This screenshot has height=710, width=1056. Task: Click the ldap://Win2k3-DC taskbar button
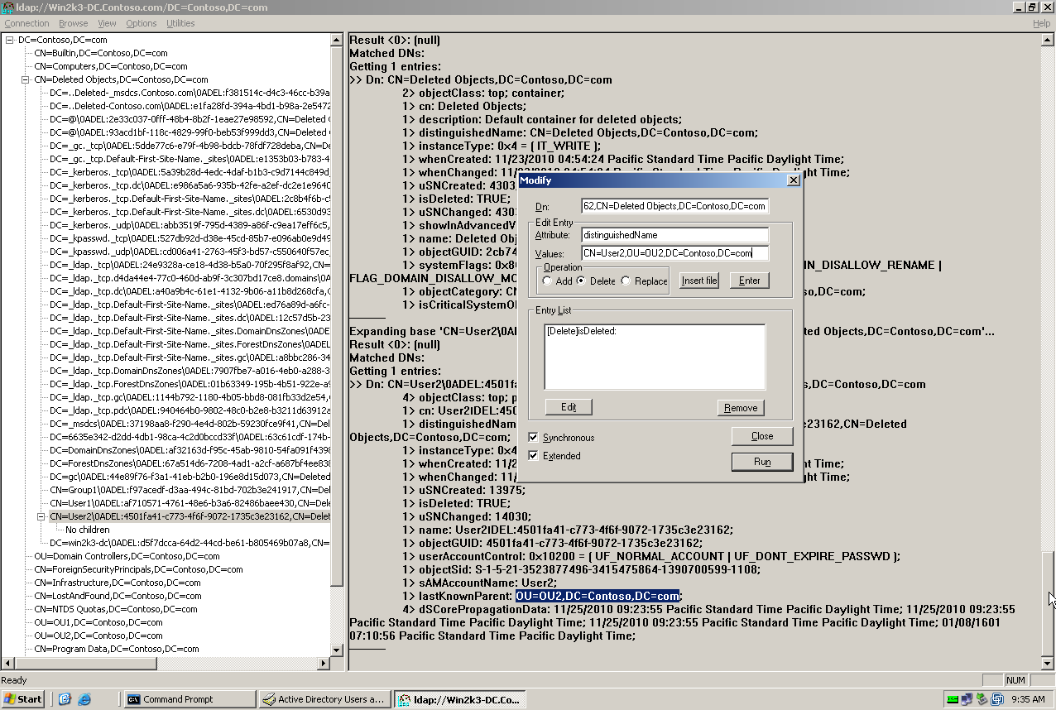pos(459,699)
